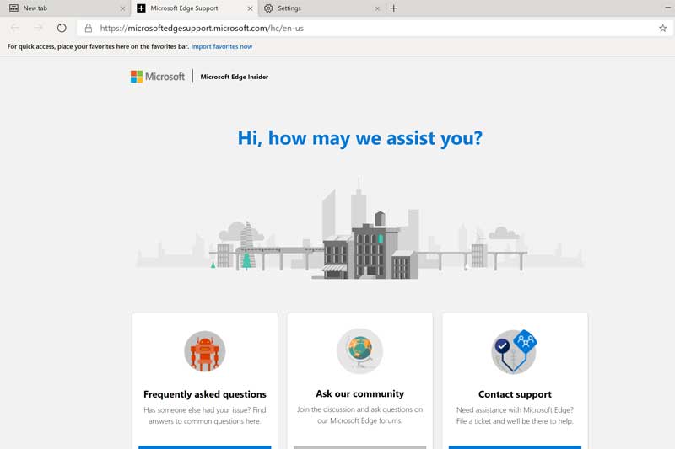Image resolution: width=675 pixels, height=449 pixels.
Task: Click Ask our community heading
Action: [x=360, y=393]
